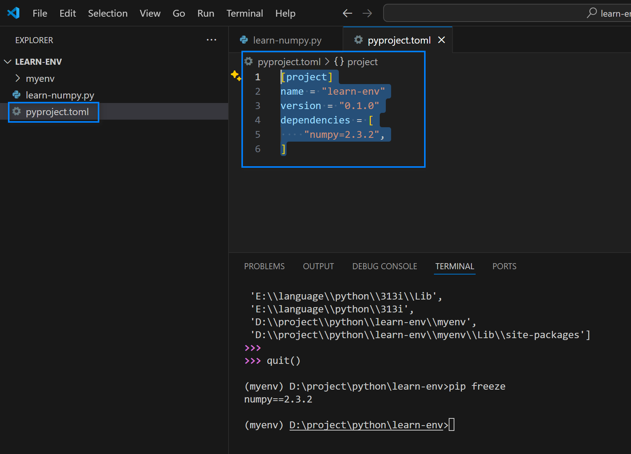Open the Go menu
Screen dimensions: 631x454
(x=179, y=13)
